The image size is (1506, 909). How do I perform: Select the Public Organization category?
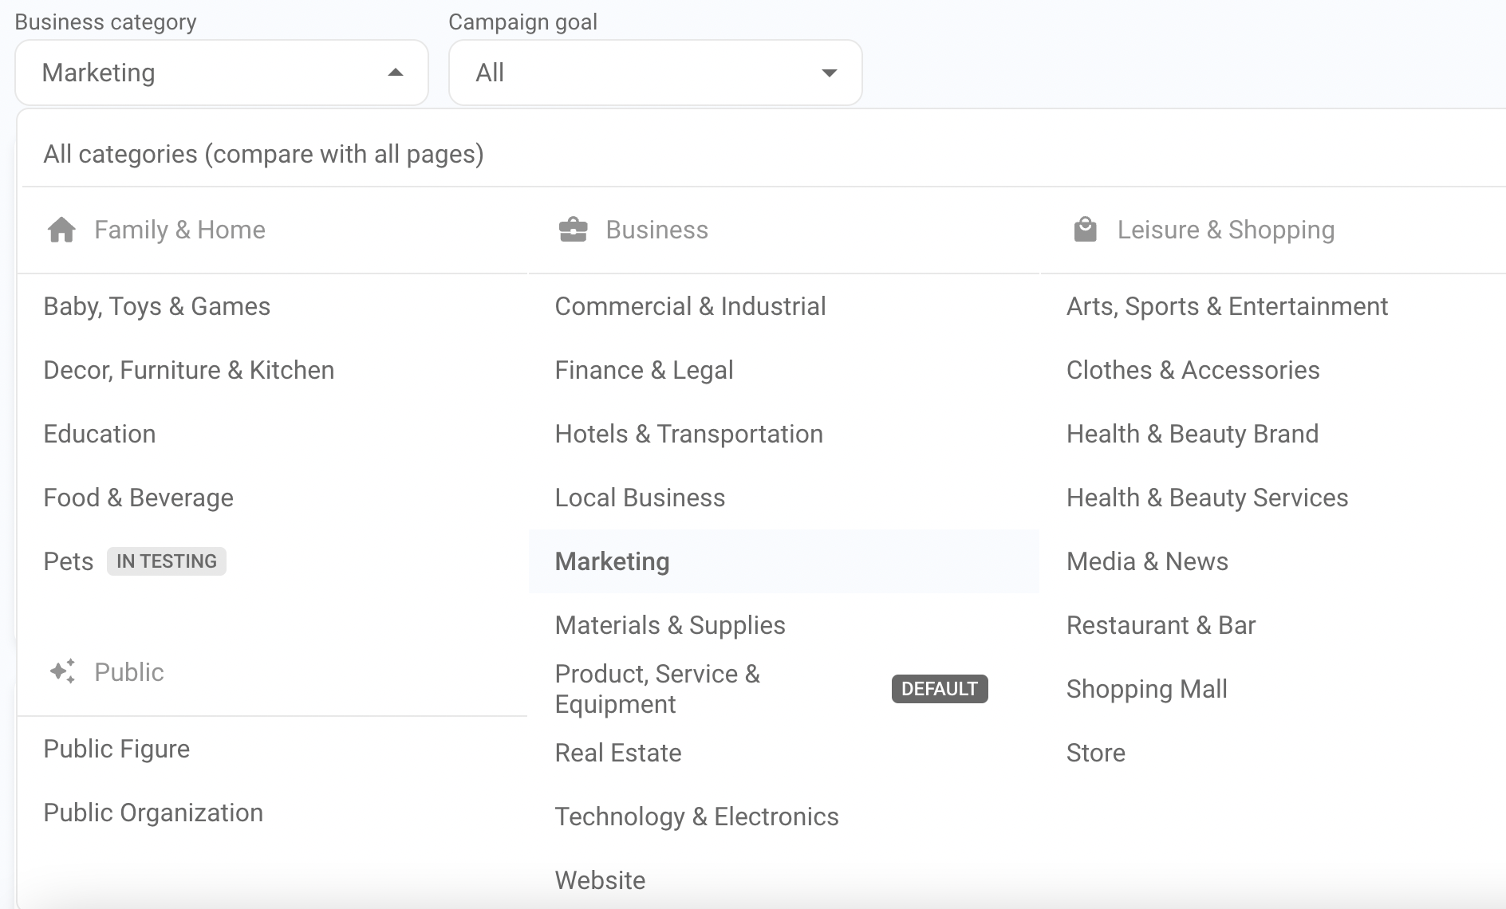click(x=153, y=813)
